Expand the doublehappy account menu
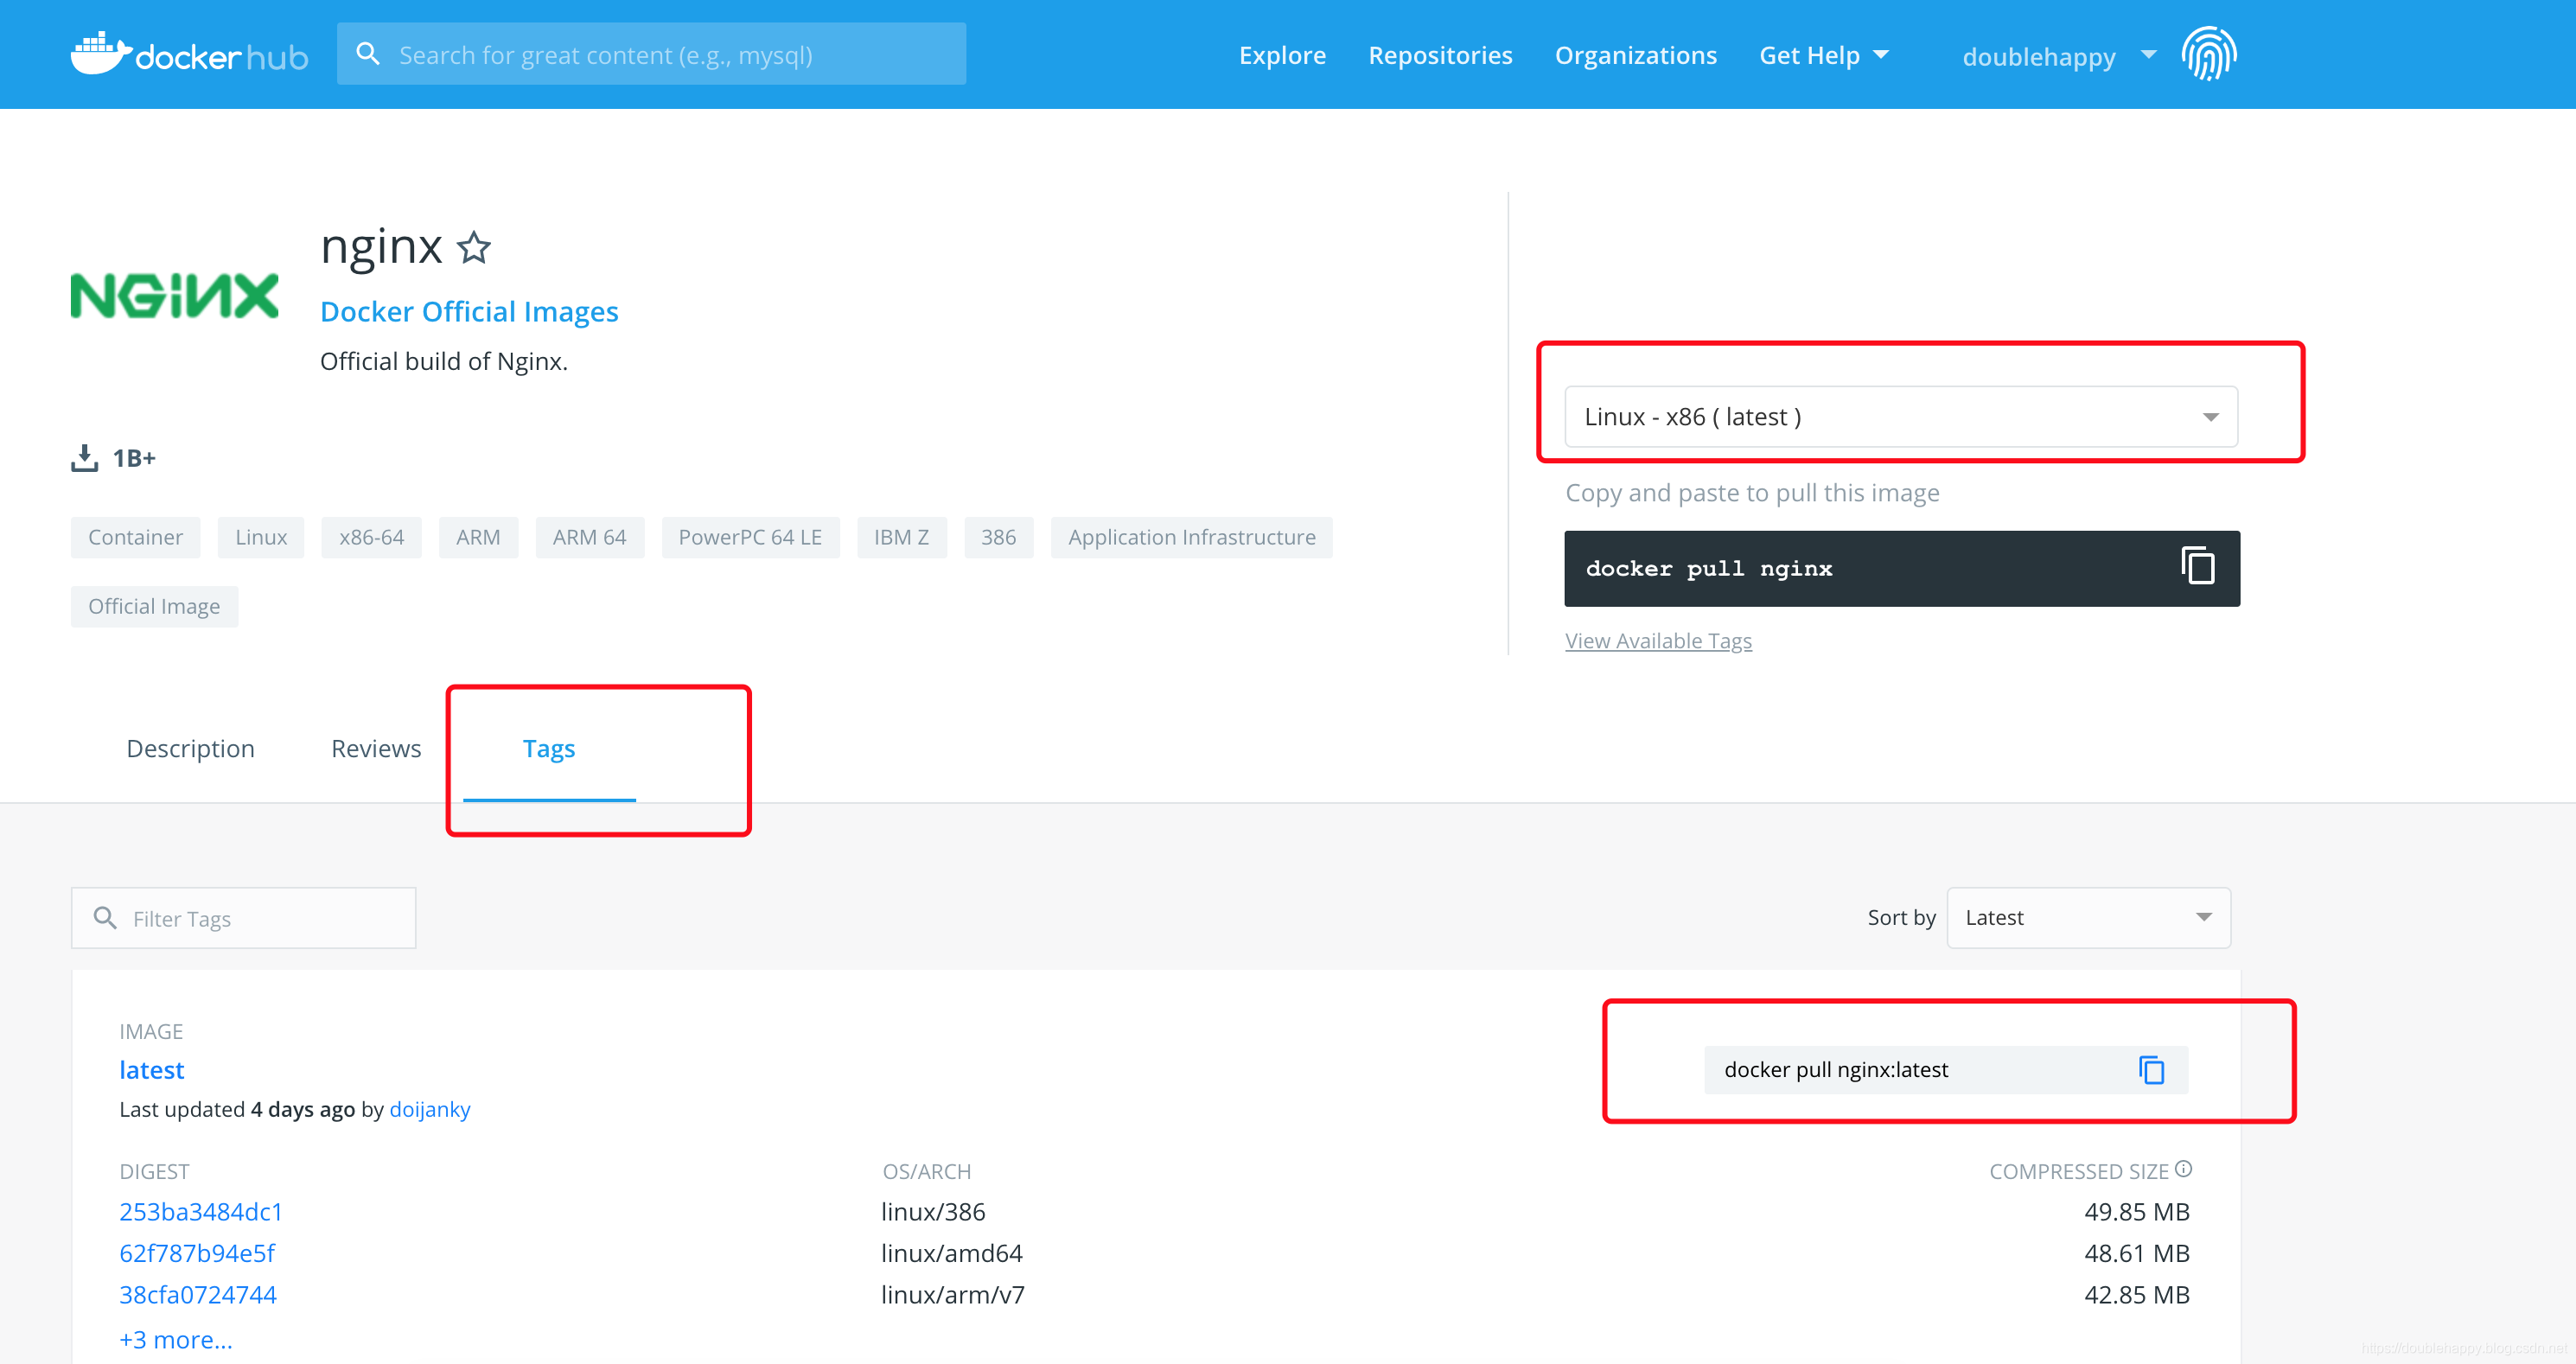The image size is (2576, 1364). (2058, 56)
